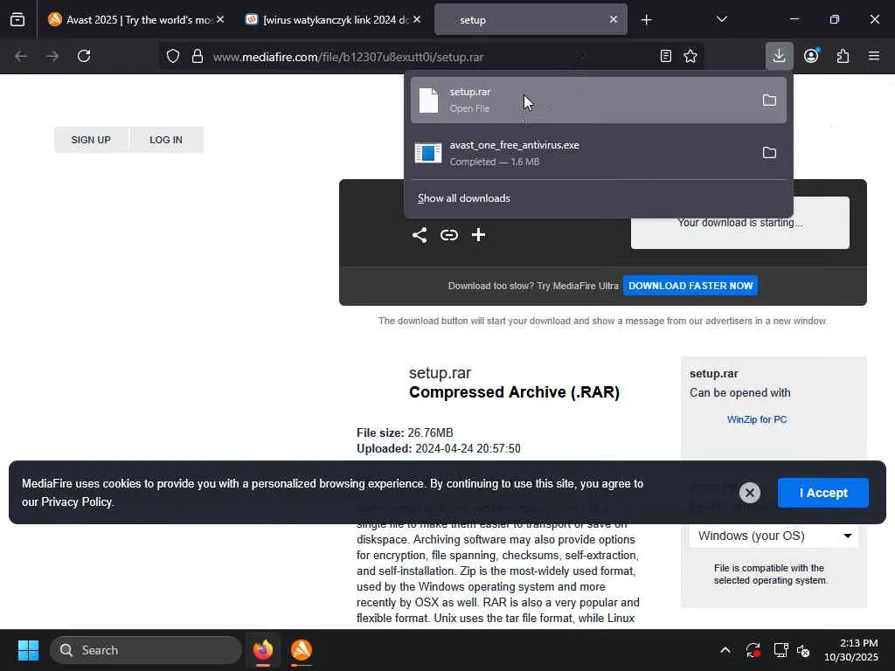Show avast_one_free_antivirus.exe in folder
Viewport: 895px width, 671px height.
[769, 153]
